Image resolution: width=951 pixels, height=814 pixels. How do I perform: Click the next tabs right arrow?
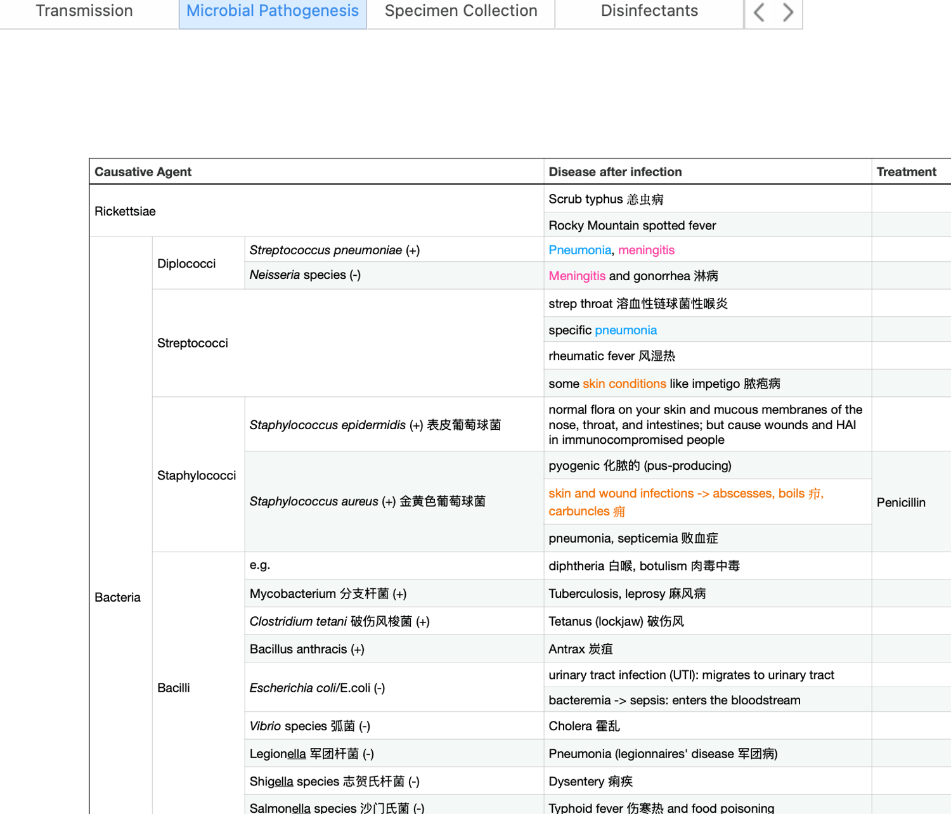point(788,12)
